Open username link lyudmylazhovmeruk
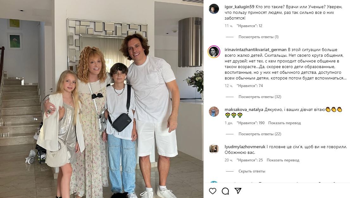Screen dimensions: 350x198 click(245, 147)
